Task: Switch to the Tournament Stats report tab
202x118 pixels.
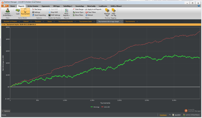Action: tap(85, 22)
